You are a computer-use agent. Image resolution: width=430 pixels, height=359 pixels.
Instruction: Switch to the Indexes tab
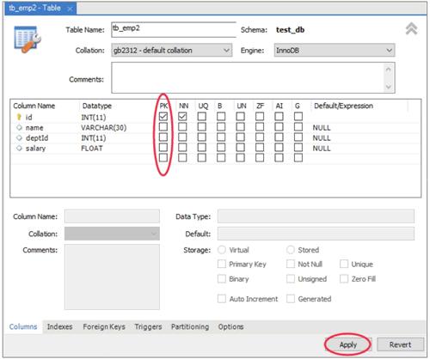tap(59, 326)
